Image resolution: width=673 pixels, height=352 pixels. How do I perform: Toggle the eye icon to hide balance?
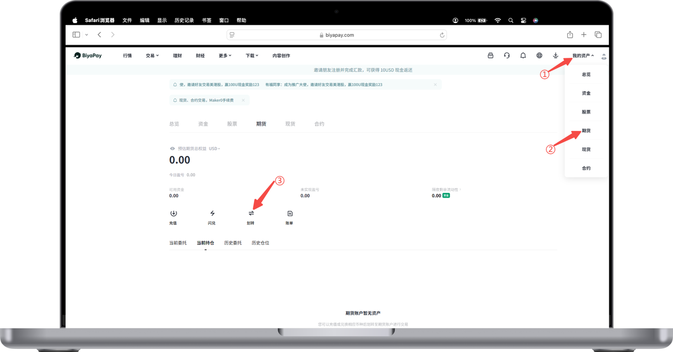[172, 149]
